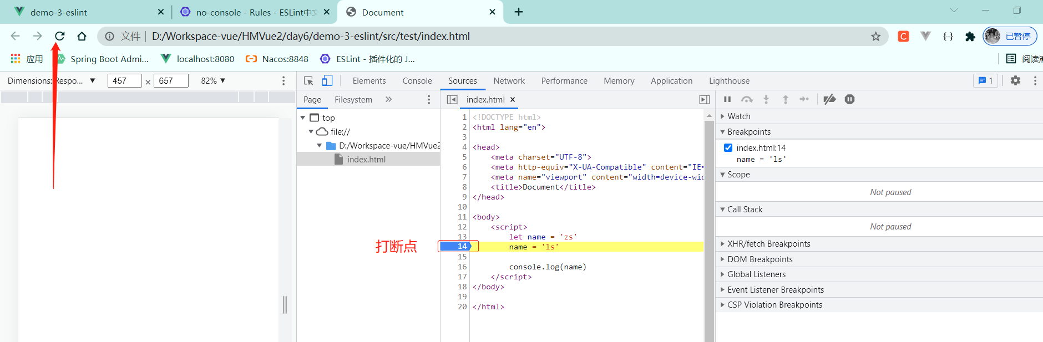Image resolution: width=1043 pixels, height=342 pixels.
Task: Edit the viewport width field 457
Action: [124, 81]
